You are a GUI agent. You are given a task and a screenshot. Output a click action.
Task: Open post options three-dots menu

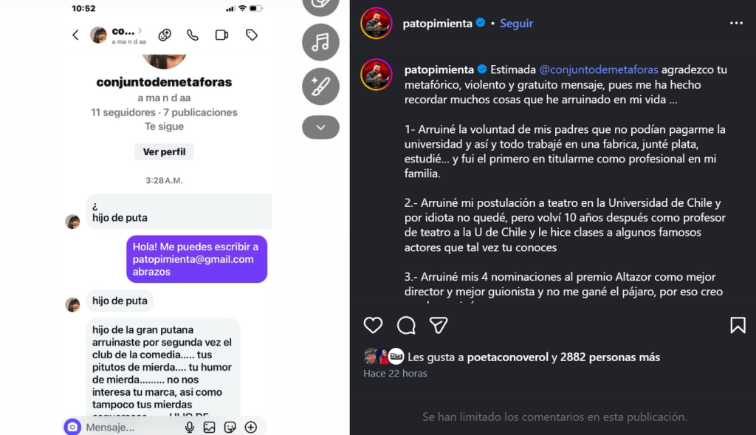tap(736, 23)
